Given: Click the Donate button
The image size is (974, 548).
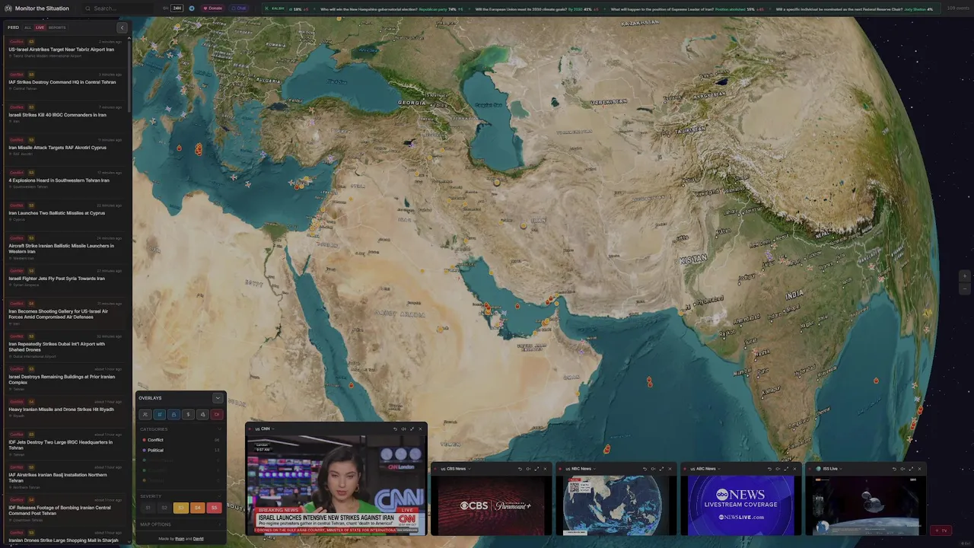Looking at the screenshot, I should tap(213, 8).
